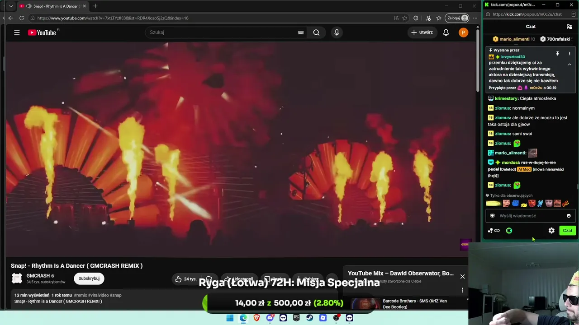Go to the YouTube home logo
Screen dimensions: 579x325
pos(43,32)
